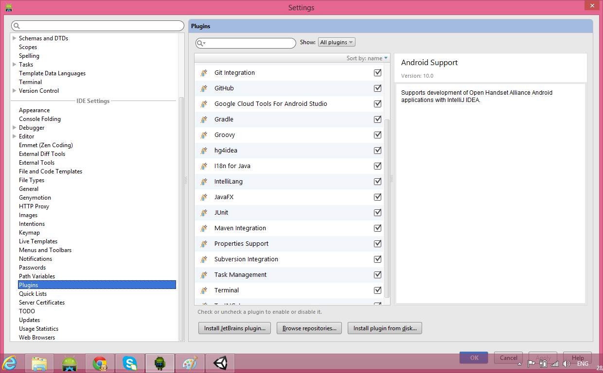Disable the JavaFX plugin checkbox

(377, 197)
